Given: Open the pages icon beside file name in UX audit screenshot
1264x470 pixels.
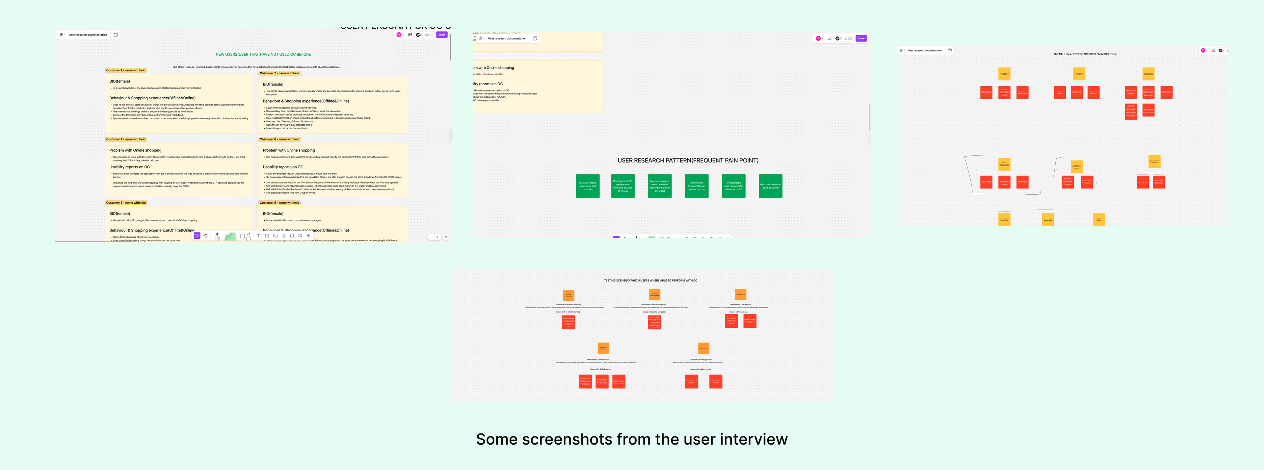Looking at the screenshot, I should pyautogui.click(x=949, y=50).
